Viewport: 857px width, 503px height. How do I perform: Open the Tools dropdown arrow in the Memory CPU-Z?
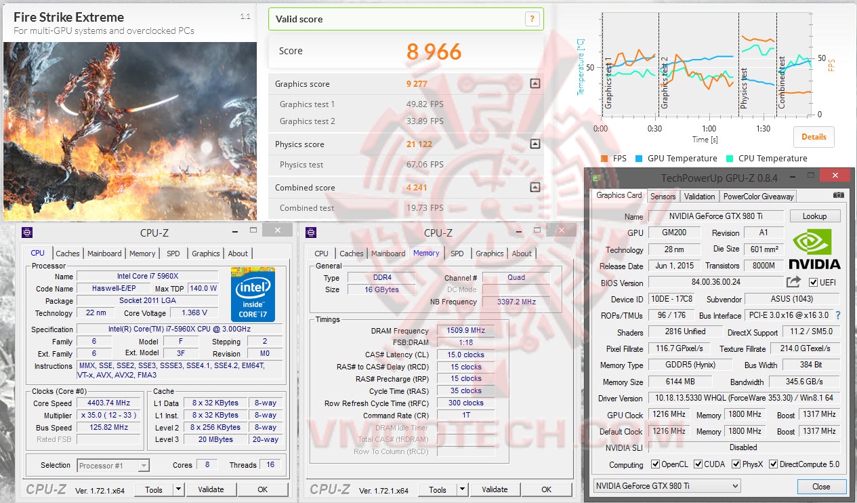click(x=462, y=489)
